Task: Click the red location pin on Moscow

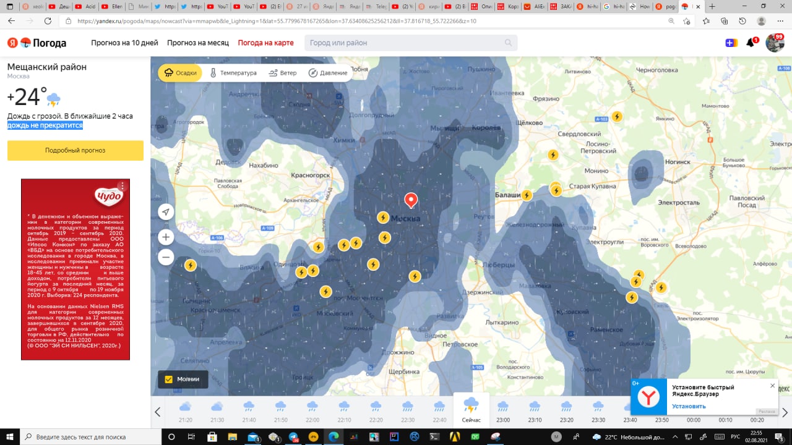Action: (411, 200)
